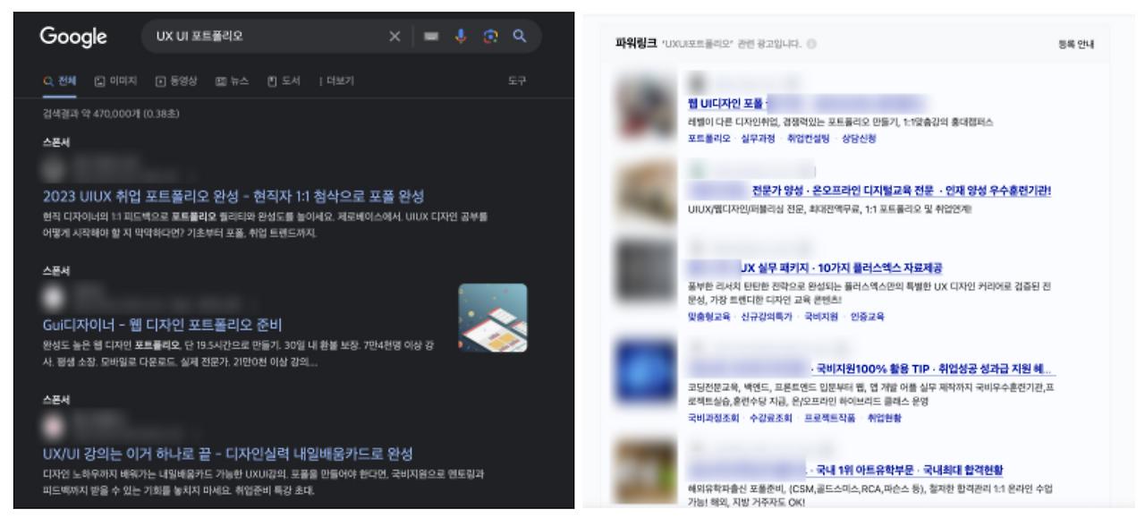Screen dimensions: 1145x518
Task: Clear the search query with the X icon
Action: tap(394, 37)
